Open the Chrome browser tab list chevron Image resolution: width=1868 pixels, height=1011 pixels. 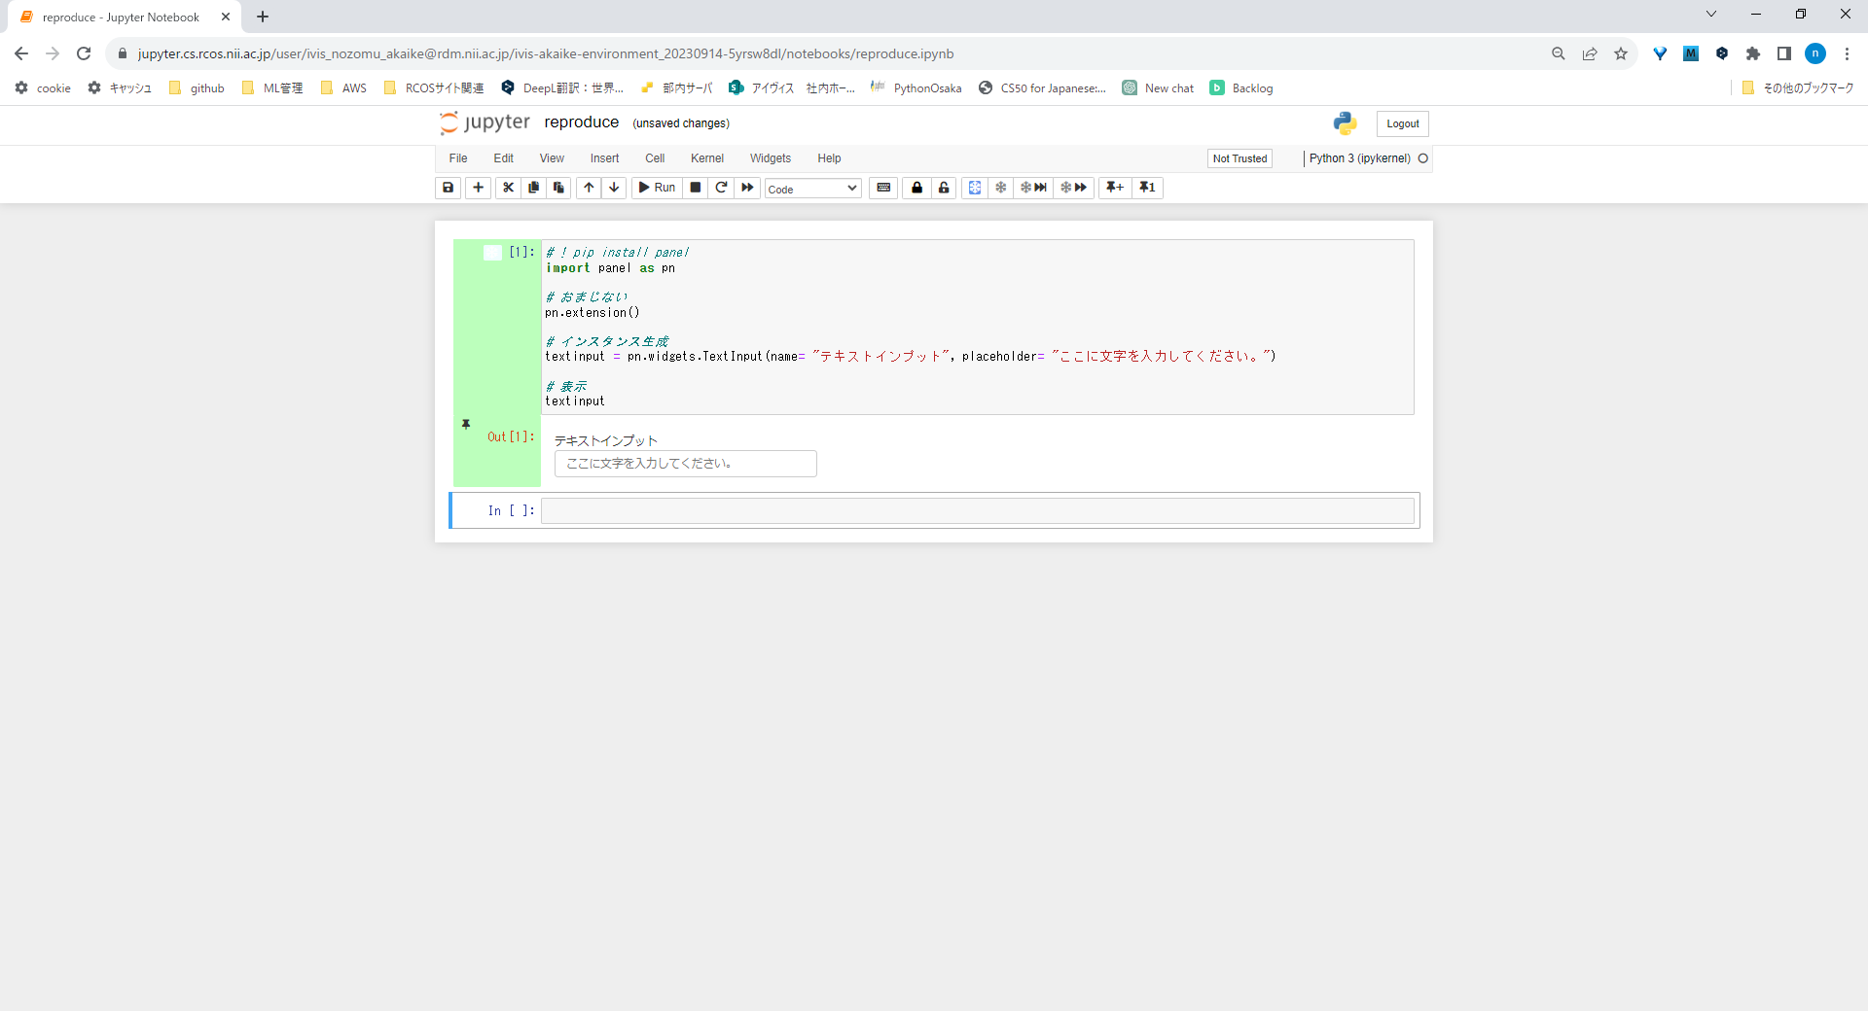tap(1710, 14)
